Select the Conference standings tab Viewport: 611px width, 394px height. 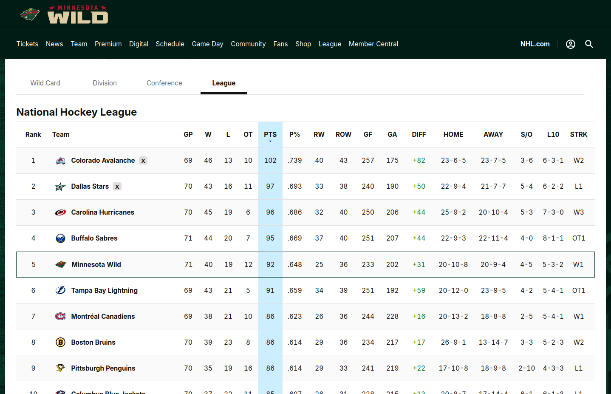[164, 83]
